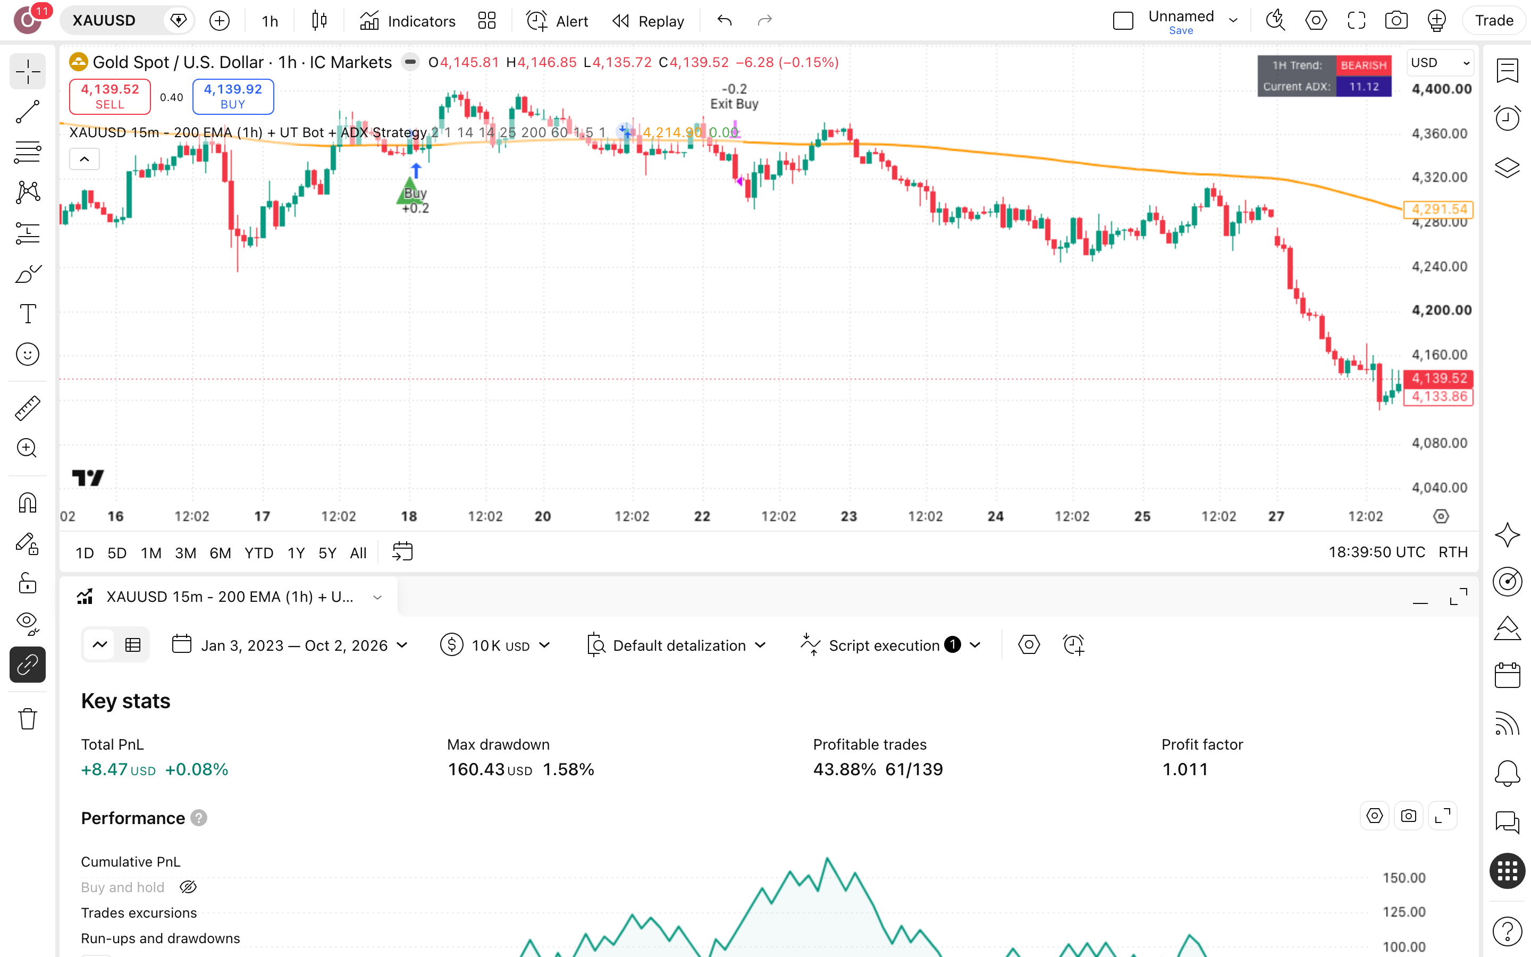Select the crosshair cursor tool
The width and height of the screenshot is (1531, 957).
(x=28, y=72)
